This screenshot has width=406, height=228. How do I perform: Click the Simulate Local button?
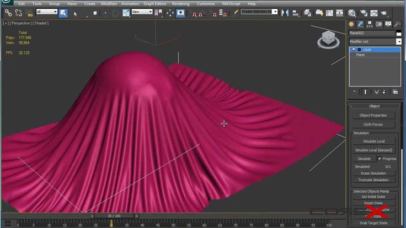pos(373,141)
